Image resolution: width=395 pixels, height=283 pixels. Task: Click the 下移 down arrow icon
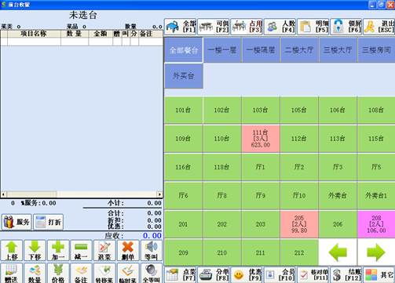pos(35,248)
